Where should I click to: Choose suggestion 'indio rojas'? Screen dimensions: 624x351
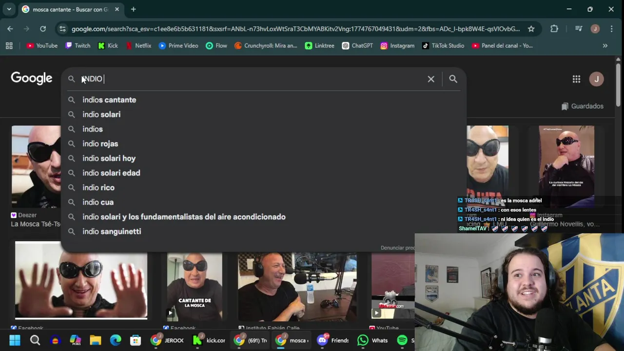click(x=263, y=144)
